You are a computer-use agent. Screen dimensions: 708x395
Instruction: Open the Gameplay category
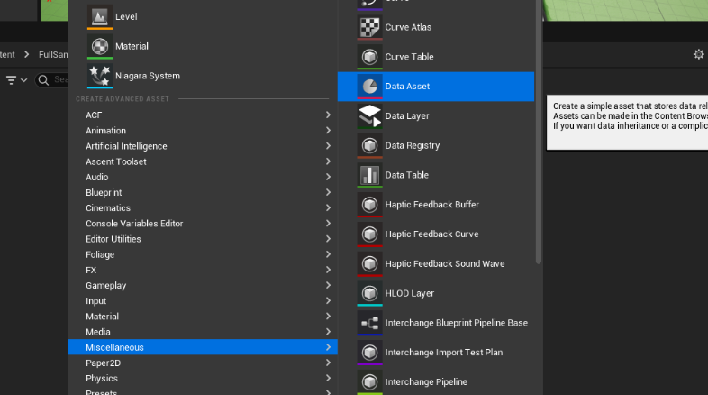tap(106, 286)
